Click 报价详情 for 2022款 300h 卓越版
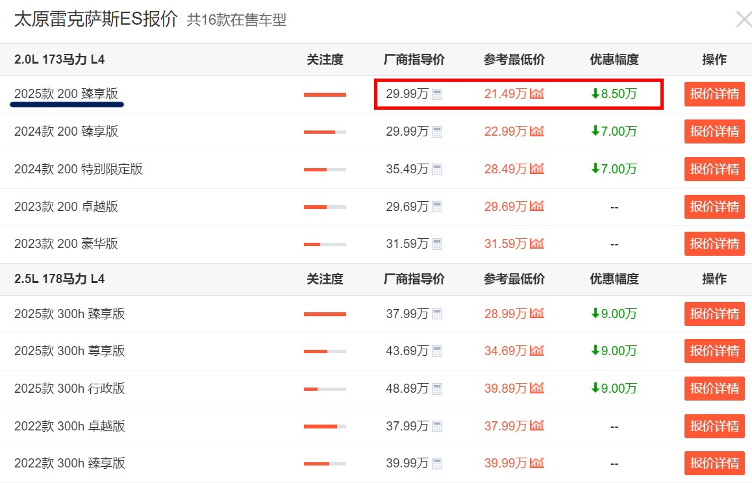Image resolution: width=752 pixels, height=483 pixels. [x=714, y=426]
